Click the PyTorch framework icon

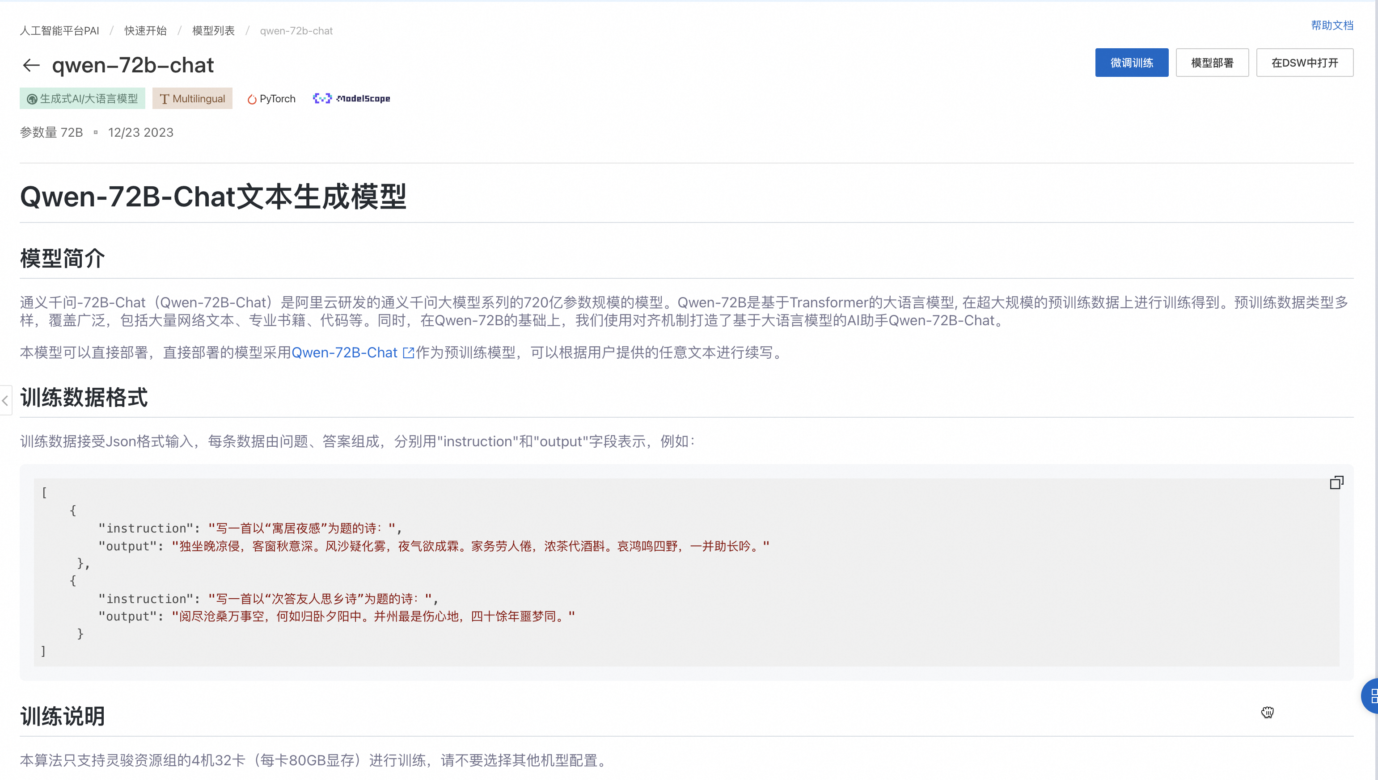point(252,99)
